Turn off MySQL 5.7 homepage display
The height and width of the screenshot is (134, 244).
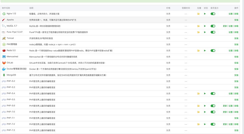pyautogui.click(x=213, y=26)
